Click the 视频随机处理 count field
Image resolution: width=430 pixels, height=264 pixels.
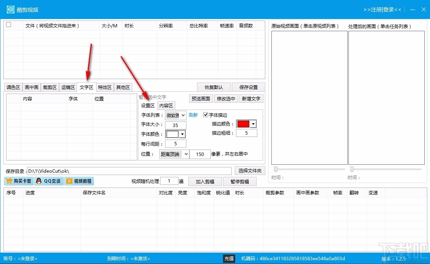[169, 181]
